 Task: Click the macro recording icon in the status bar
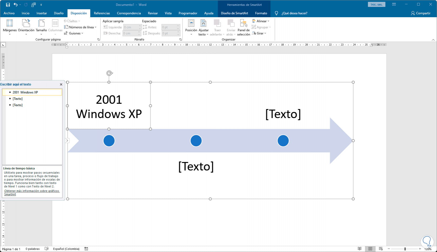coord(86,249)
